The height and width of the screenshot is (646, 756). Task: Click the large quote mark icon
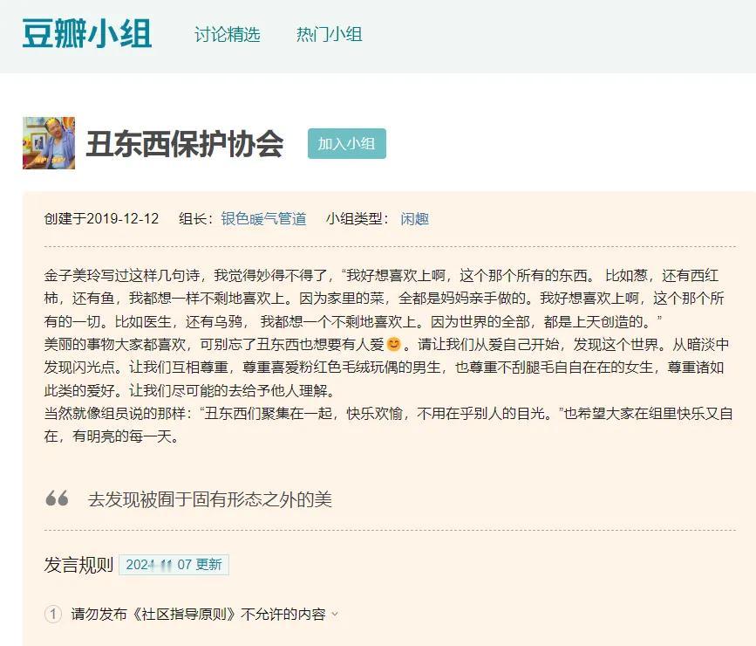[x=58, y=498]
